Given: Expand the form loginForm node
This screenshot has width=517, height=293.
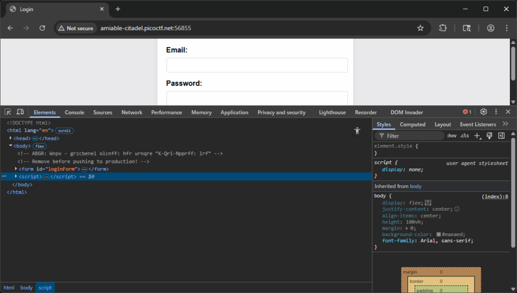Looking at the screenshot, I should point(16,169).
